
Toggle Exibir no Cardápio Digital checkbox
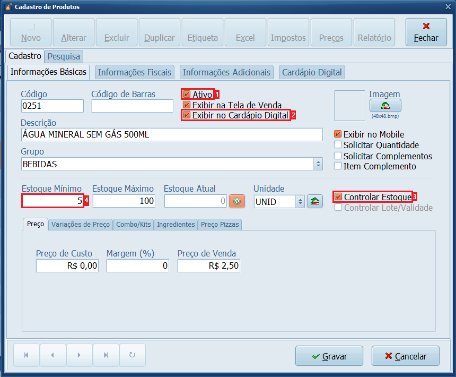click(187, 115)
